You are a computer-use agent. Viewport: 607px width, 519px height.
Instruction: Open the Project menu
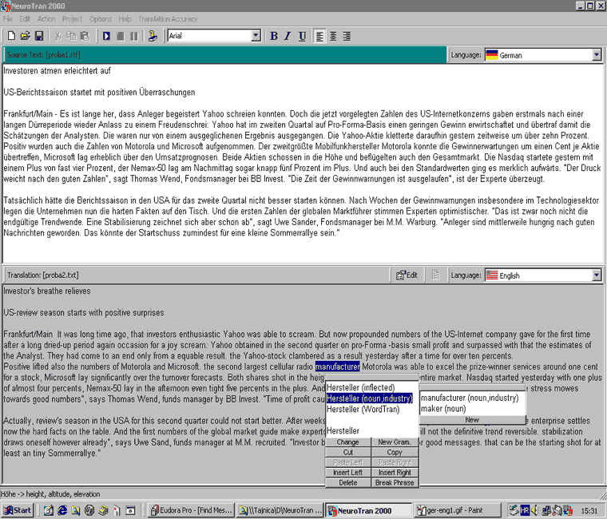[x=72, y=19]
